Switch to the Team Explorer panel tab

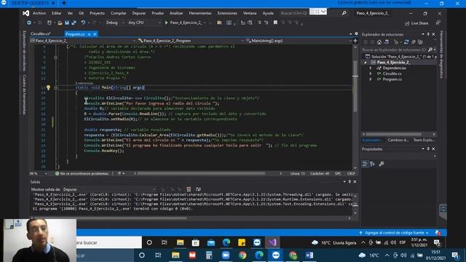424,140
